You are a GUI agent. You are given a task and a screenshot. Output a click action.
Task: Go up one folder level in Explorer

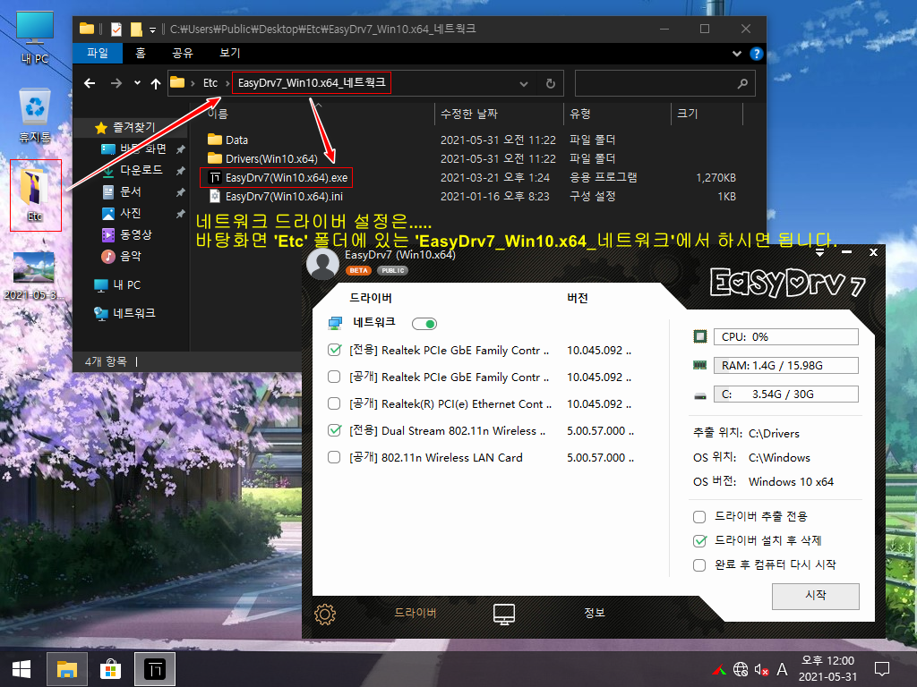coord(156,83)
